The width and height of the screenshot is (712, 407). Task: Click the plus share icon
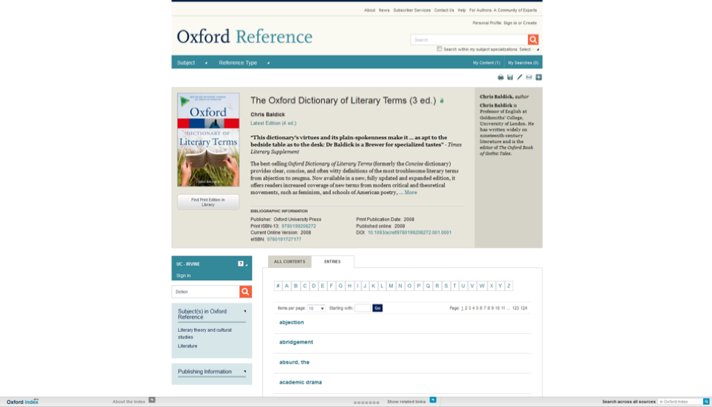point(538,77)
